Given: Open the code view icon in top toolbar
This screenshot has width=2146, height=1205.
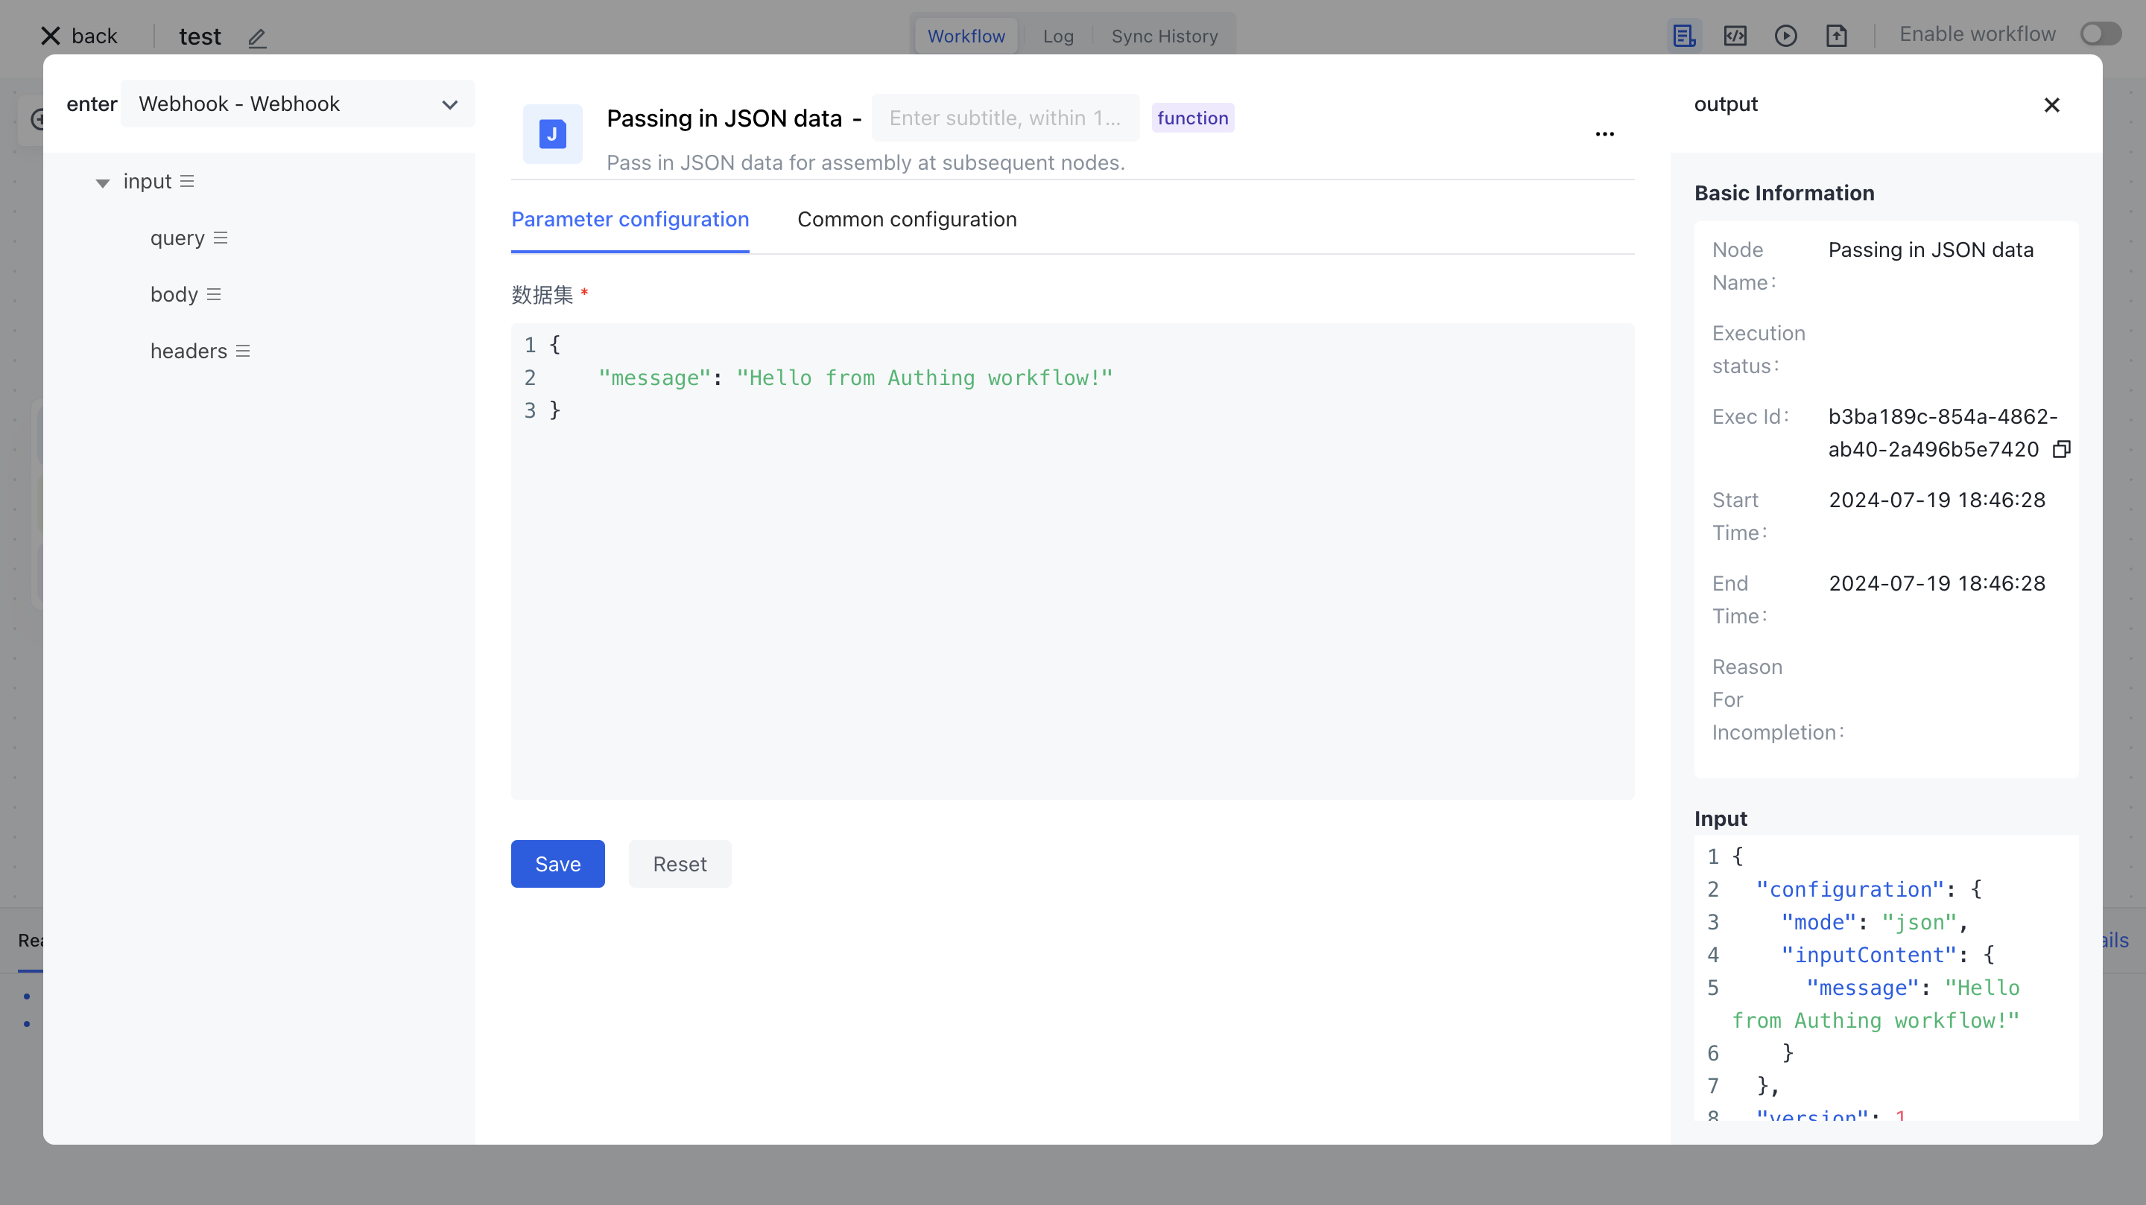Looking at the screenshot, I should click(x=1735, y=36).
